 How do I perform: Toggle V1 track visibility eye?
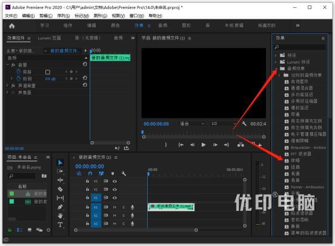click(x=114, y=198)
